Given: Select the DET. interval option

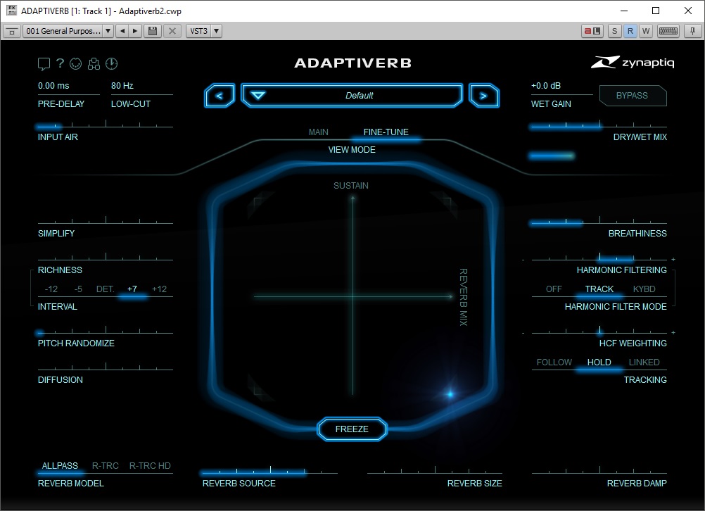Looking at the screenshot, I should click(106, 289).
